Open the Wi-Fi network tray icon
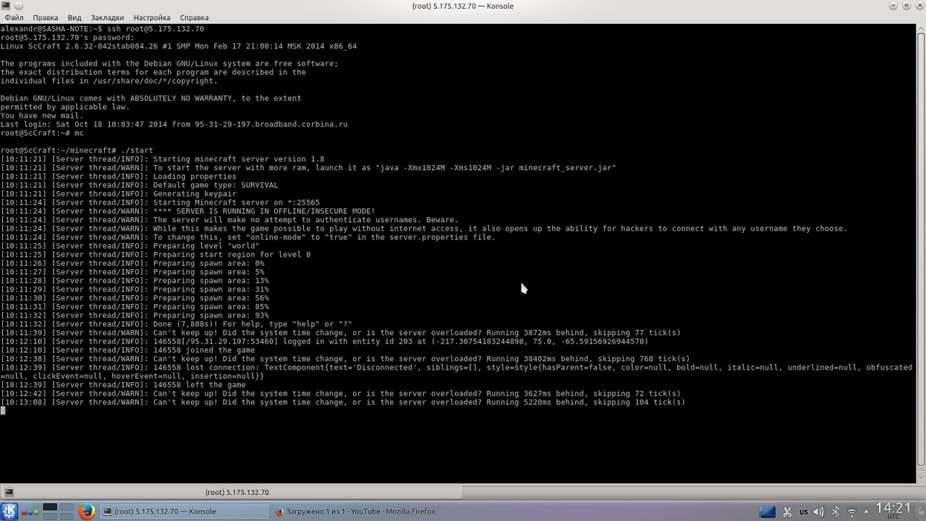The height and width of the screenshot is (521, 926). click(x=851, y=512)
